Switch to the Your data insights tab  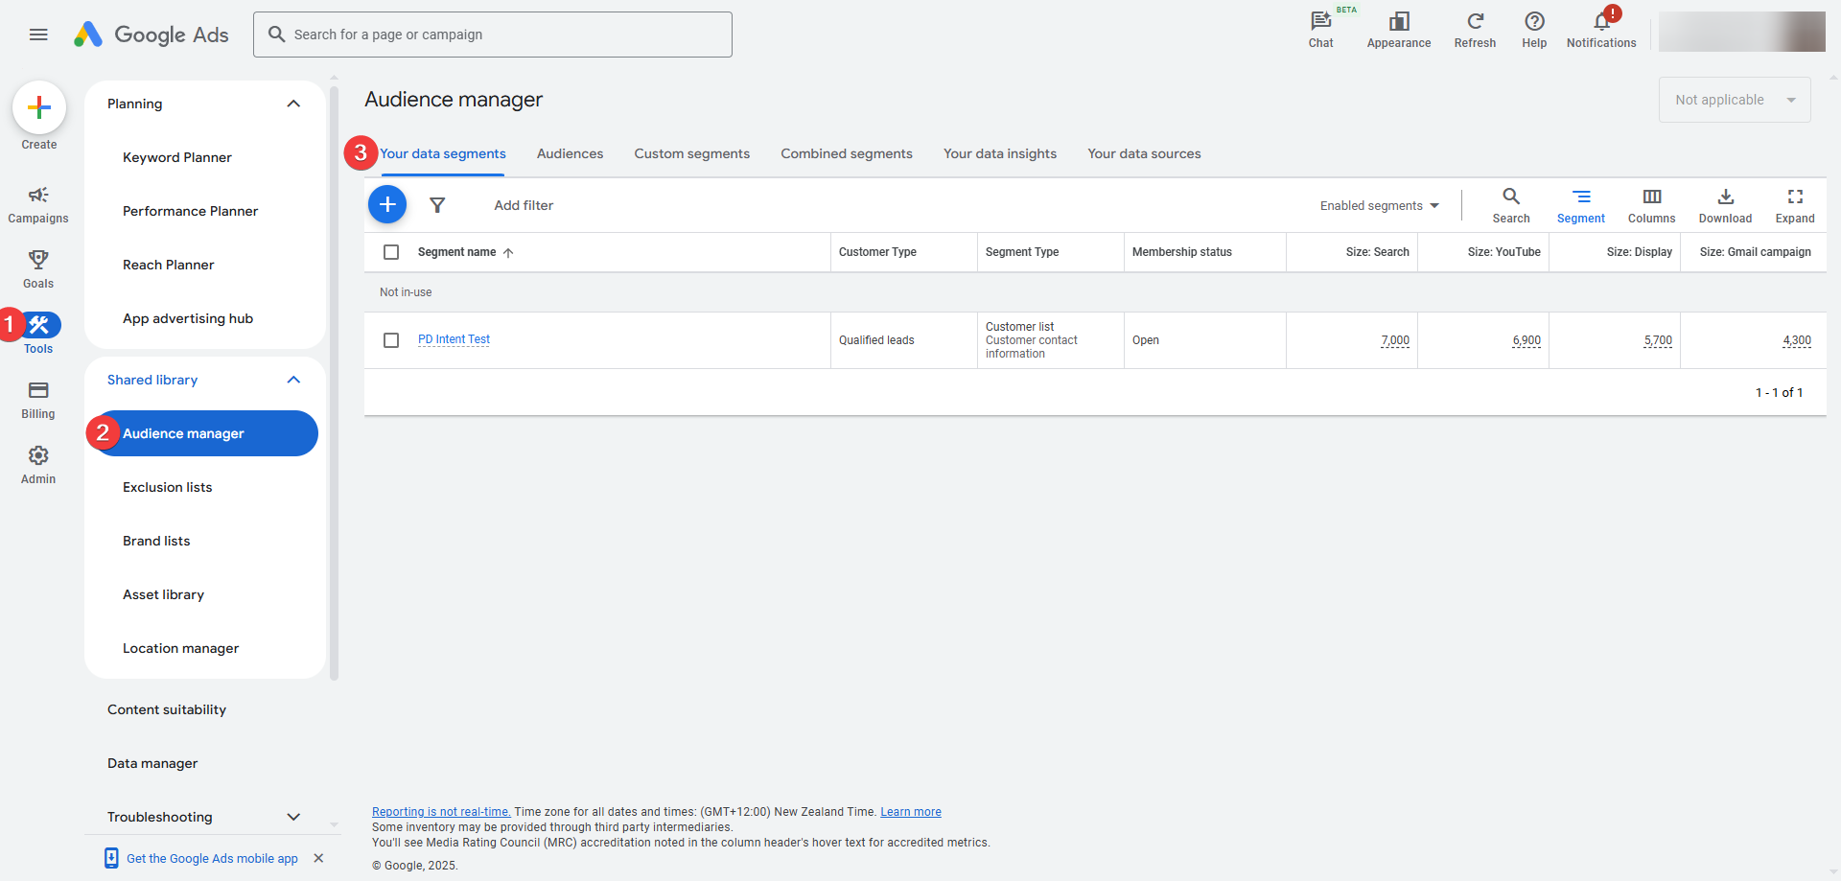pos(999,153)
